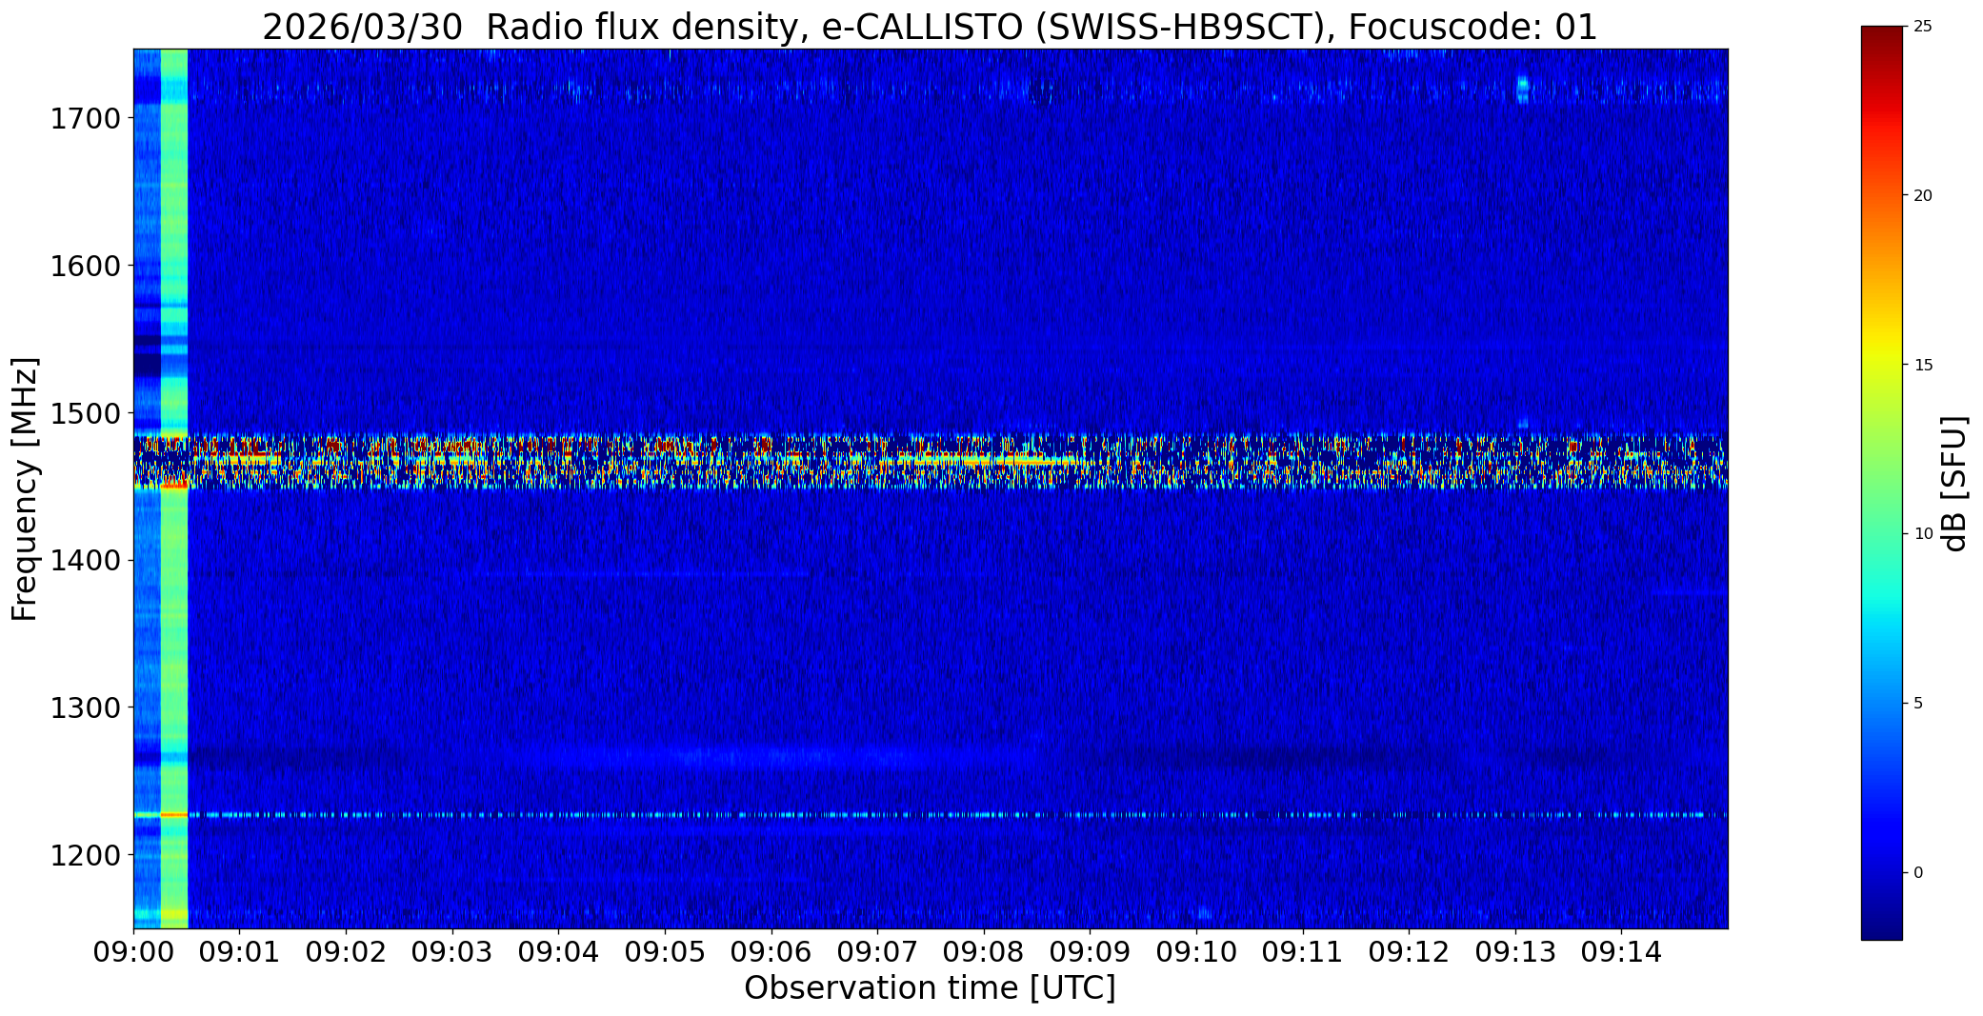Click the 1400 frequency tick label
The image size is (1983, 1016).
pos(85,561)
